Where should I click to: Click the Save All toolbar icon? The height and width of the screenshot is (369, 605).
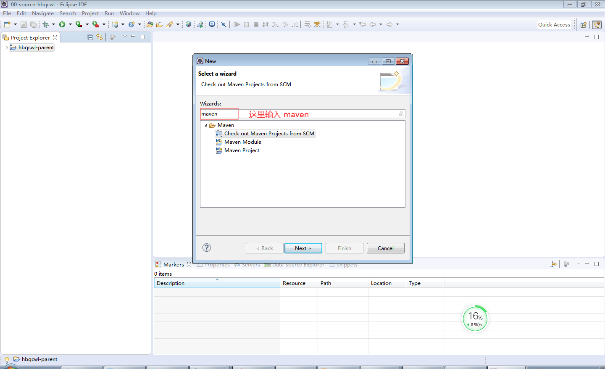(33, 24)
